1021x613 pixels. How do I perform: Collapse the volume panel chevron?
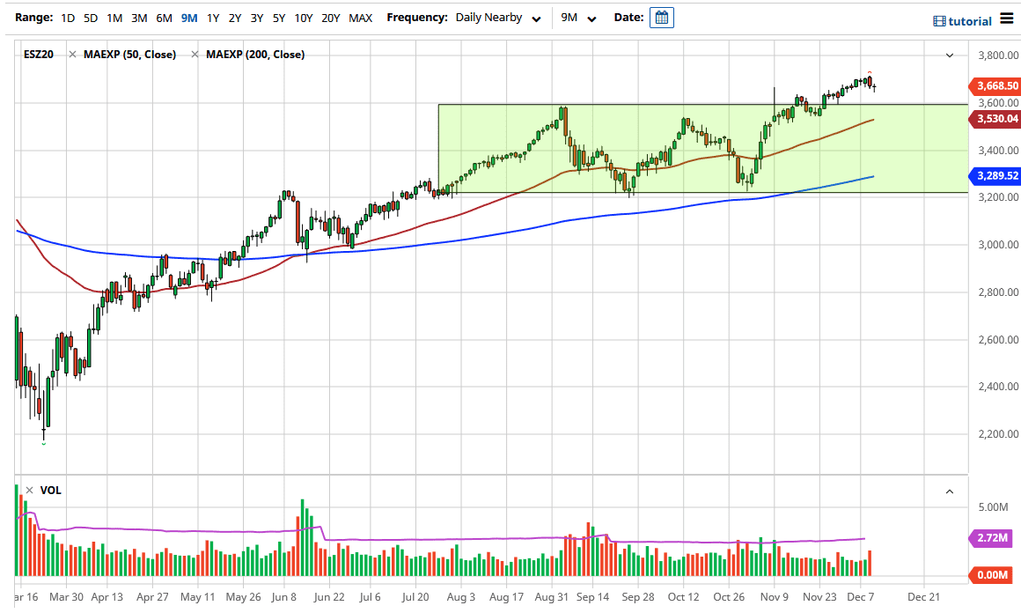click(x=950, y=491)
